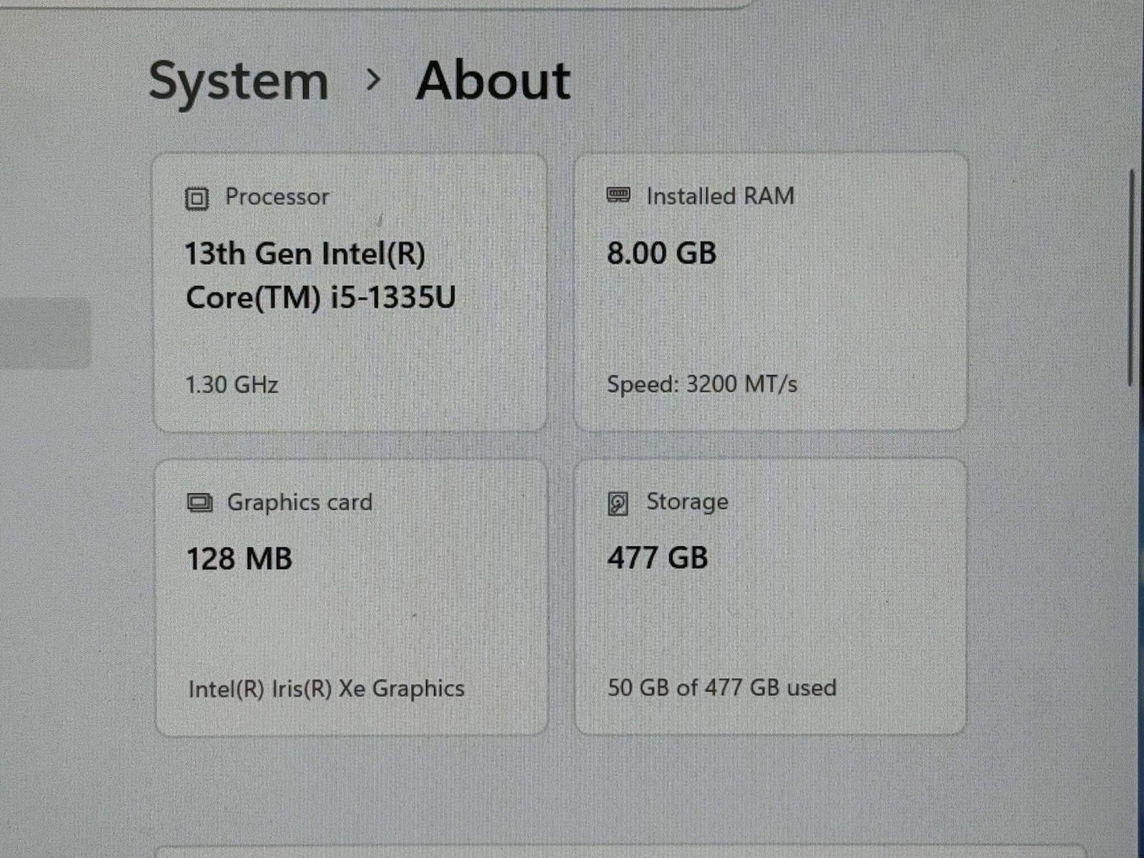Image resolution: width=1144 pixels, height=858 pixels.
Task: Click the breadcrumb chevron arrow
Action: click(373, 80)
